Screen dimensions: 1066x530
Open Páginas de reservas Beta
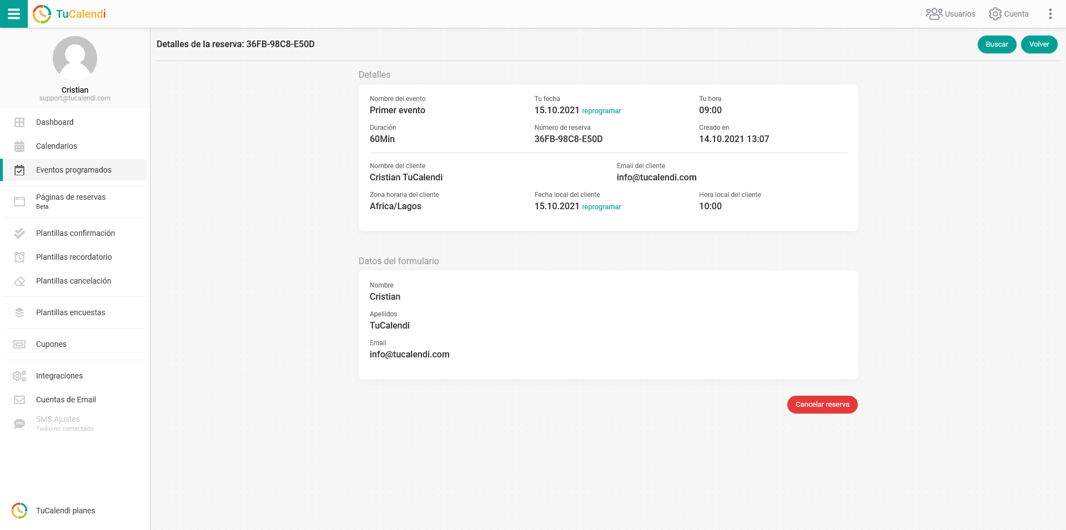(x=75, y=201)
